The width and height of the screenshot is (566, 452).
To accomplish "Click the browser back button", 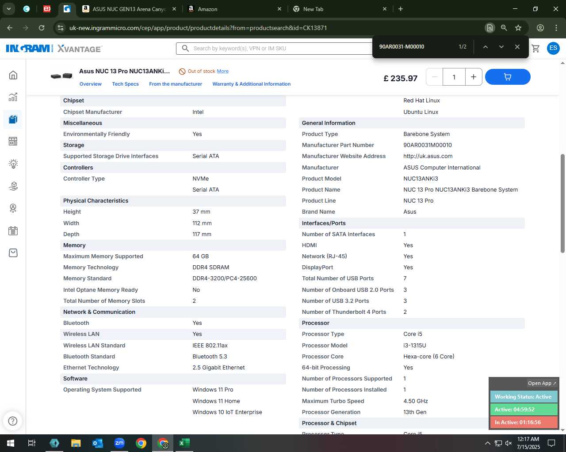I will (10, 28).
